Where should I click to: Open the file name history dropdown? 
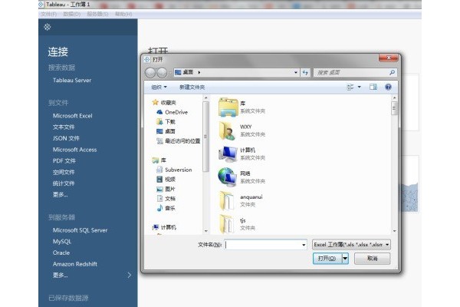coord(304,245)
